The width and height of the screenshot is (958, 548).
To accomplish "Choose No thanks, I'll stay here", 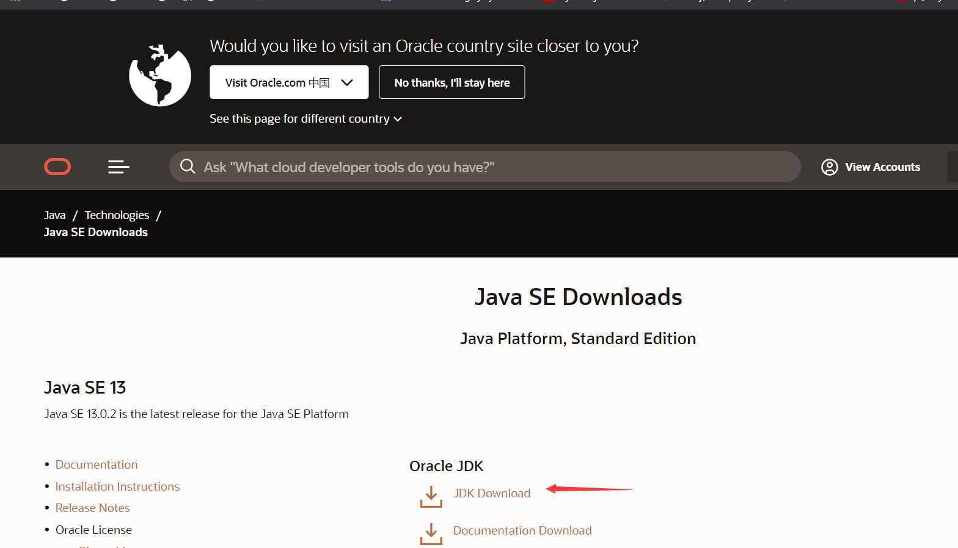I will pos(452,82).
